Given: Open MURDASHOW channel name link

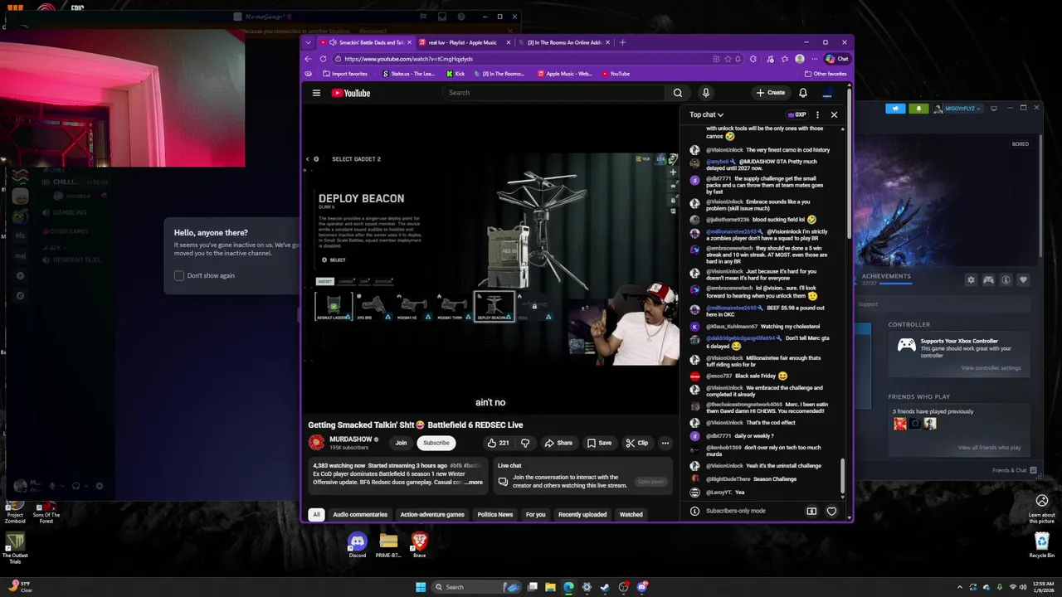Looking at the screenshot, I should click(x=350, y=439).
